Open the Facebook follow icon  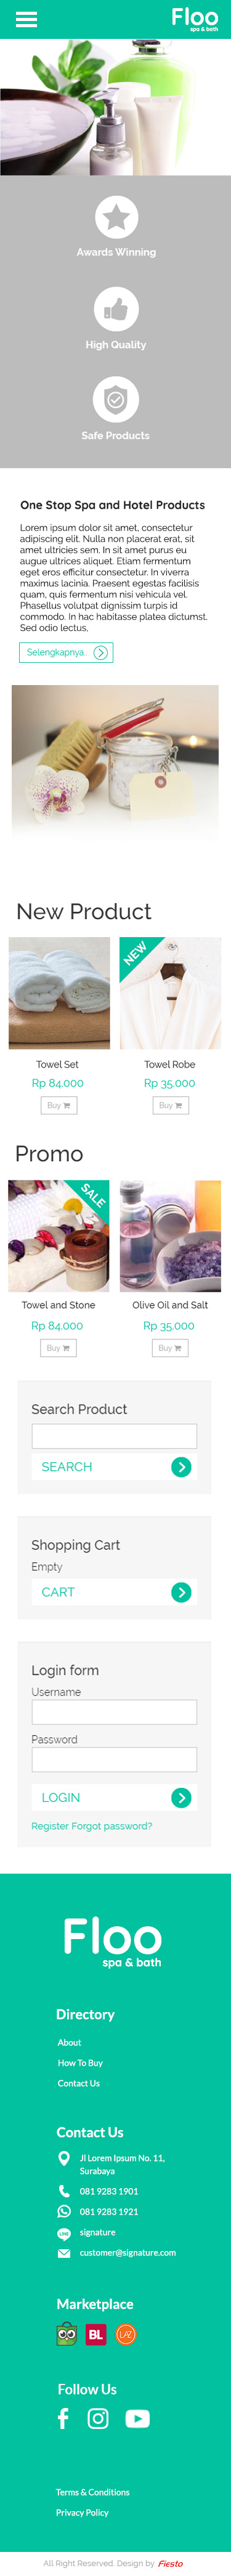coord(63,2418)
